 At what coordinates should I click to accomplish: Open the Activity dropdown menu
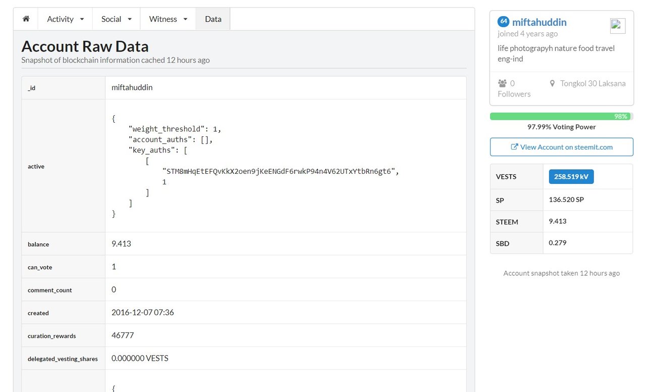[65, 19]
